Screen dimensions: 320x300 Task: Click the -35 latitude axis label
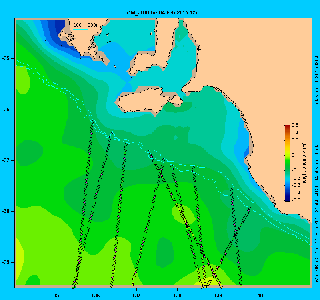[x=6, y=58]
